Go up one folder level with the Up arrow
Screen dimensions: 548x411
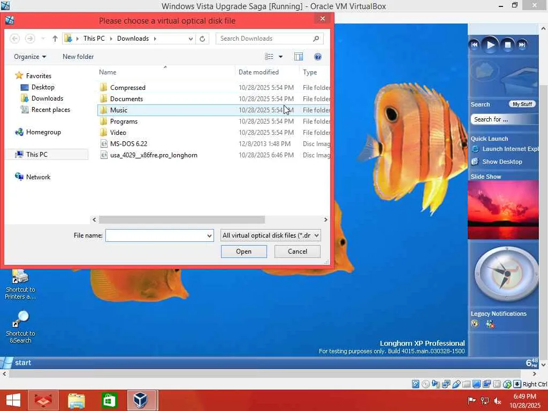55,39
